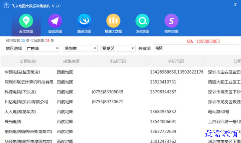Click the 过滤数据 26 条 count

pyautogui.click(x=42, y=41)
